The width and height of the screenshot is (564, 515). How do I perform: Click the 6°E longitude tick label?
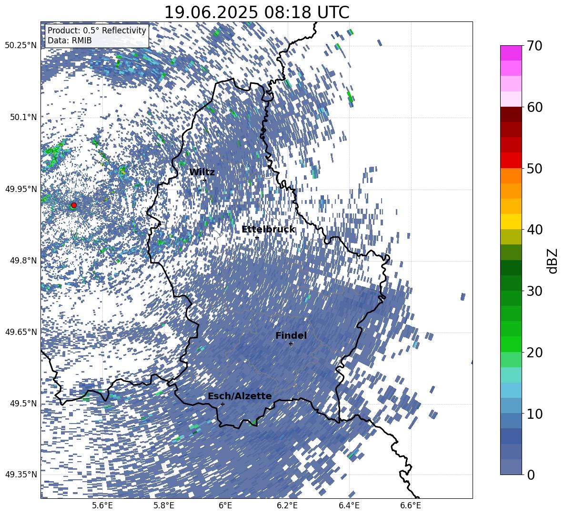click(225, 505)
